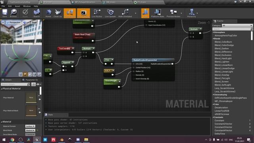Click the Palette search field
The width and height of the screenshot is (254, 143).
(233, 29)
